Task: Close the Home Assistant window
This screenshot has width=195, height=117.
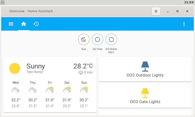Action: (x=187, y=11)
